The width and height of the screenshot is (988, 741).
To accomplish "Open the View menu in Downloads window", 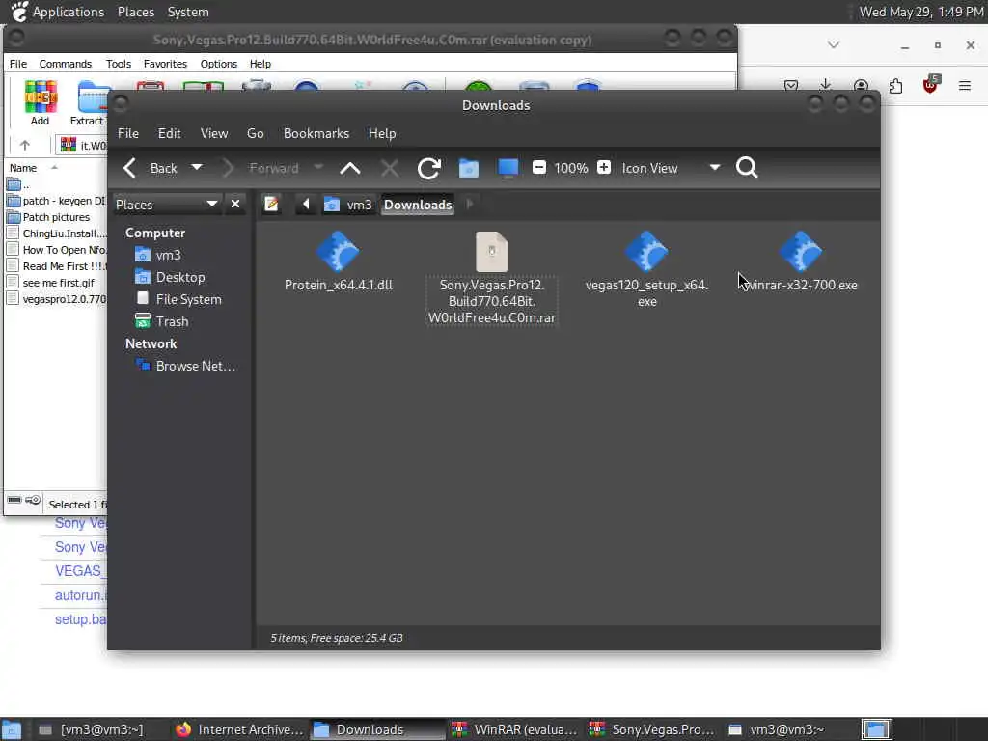I will (214, 133).
